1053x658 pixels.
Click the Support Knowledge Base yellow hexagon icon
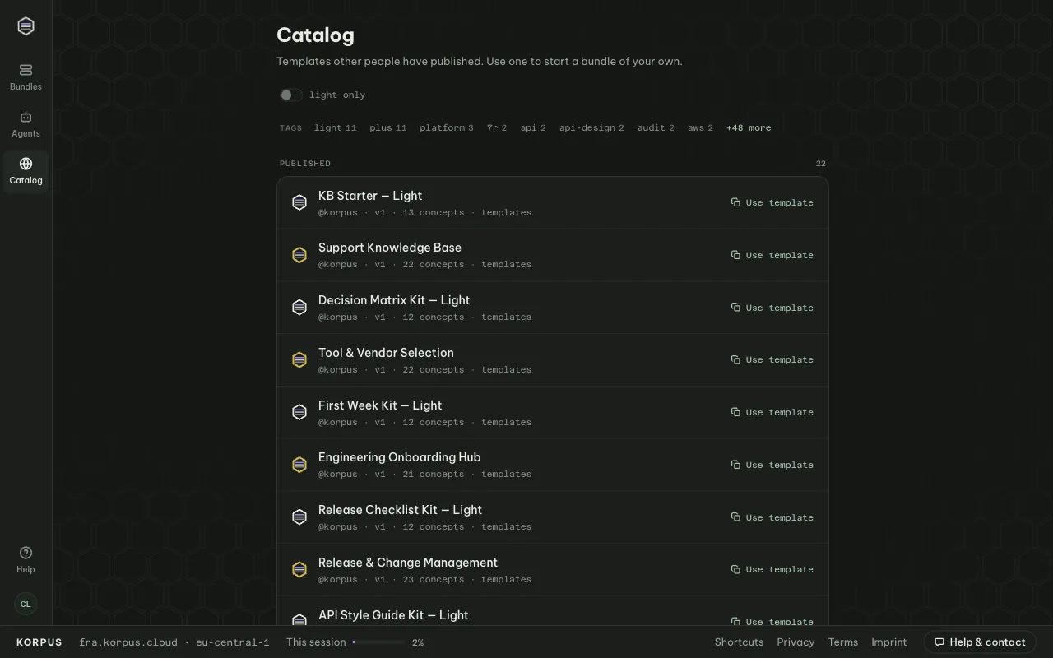[x=299, y=255]
